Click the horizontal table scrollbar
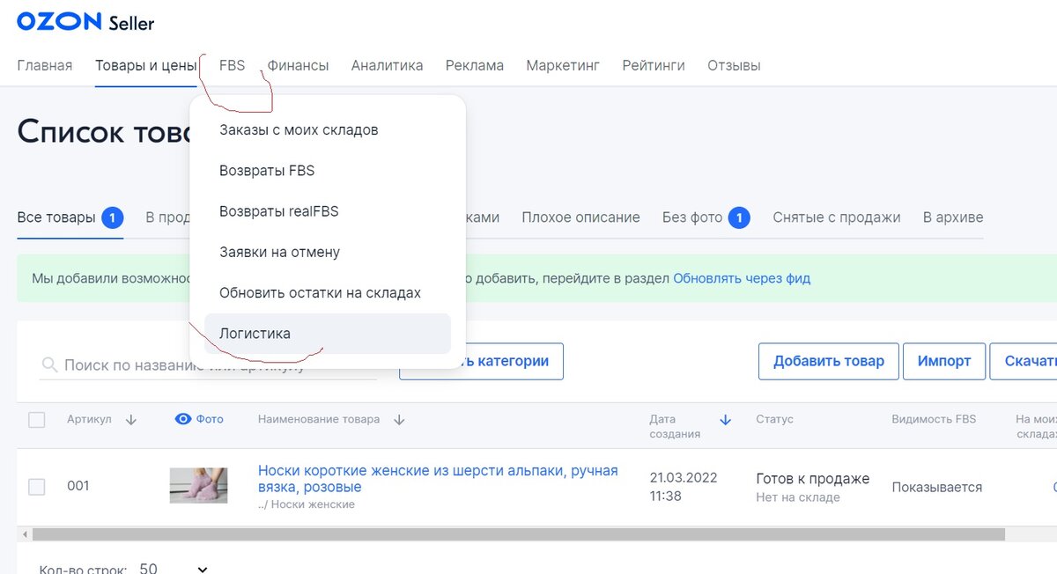This screenshot has height=574, width=1057. (x=519, y=534)
